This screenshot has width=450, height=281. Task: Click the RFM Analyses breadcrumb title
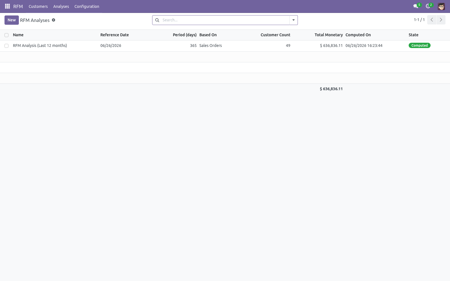[x=35, y=20]
